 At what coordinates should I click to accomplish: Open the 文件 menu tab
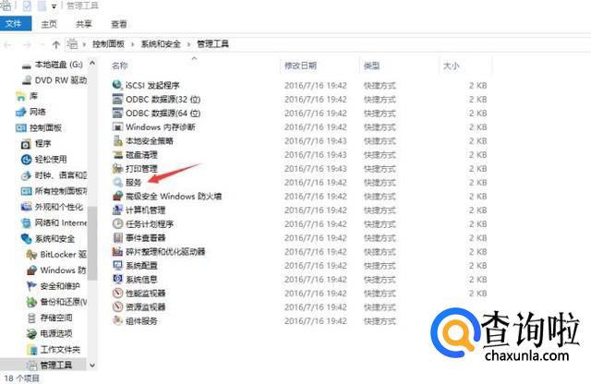click(x=15, y=24)
